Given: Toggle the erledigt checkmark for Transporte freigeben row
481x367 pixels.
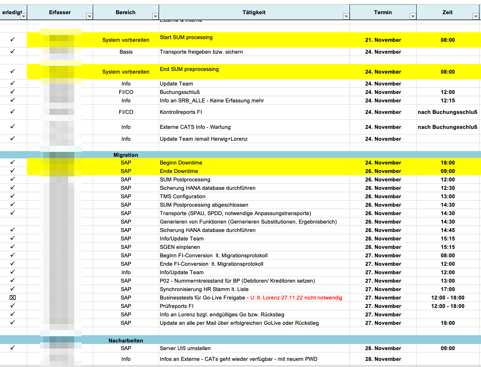Looking at the screenshot, I should pos(13,51).
